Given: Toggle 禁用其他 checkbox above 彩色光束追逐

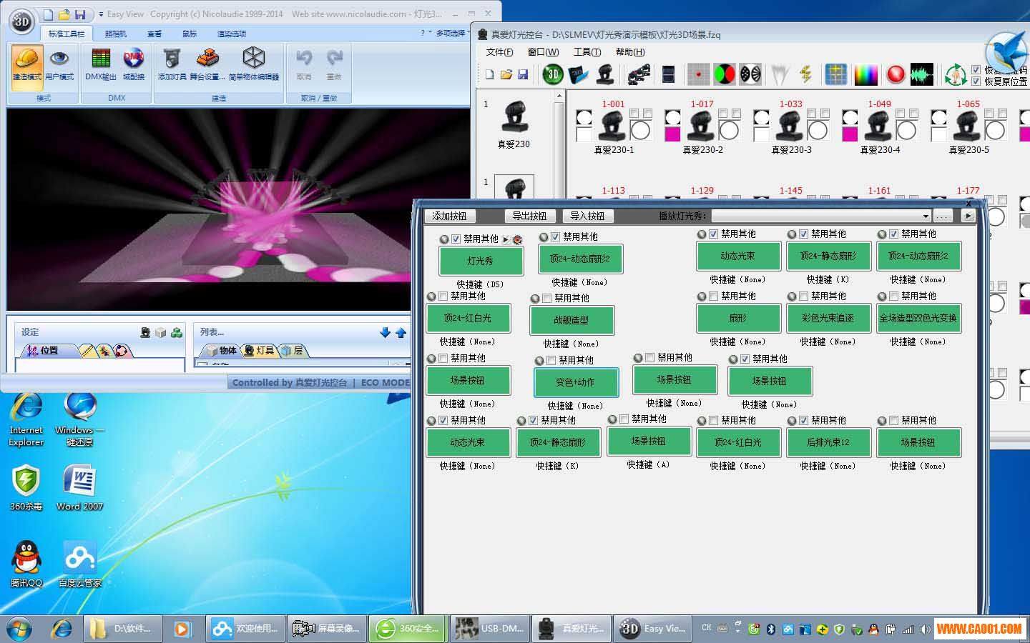Looking at the screenshot, I should (x=803, y=296).
